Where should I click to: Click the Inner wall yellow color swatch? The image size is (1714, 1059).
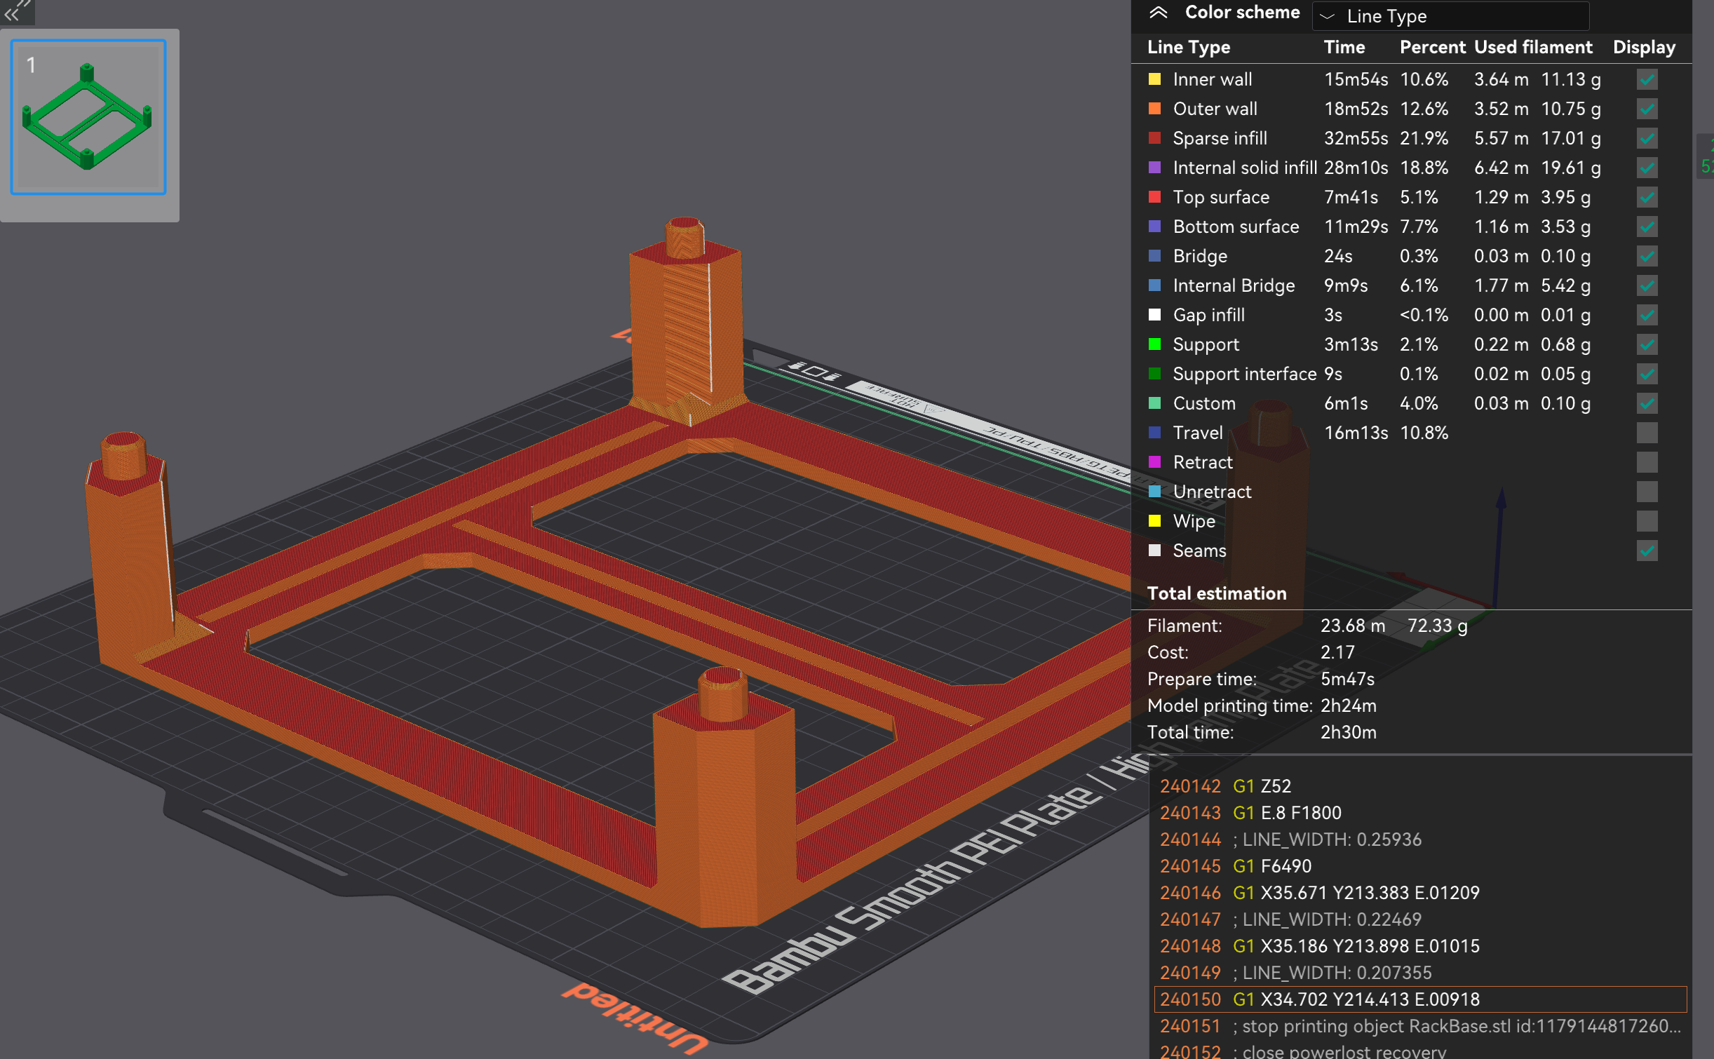click(x=1154, y=79)
